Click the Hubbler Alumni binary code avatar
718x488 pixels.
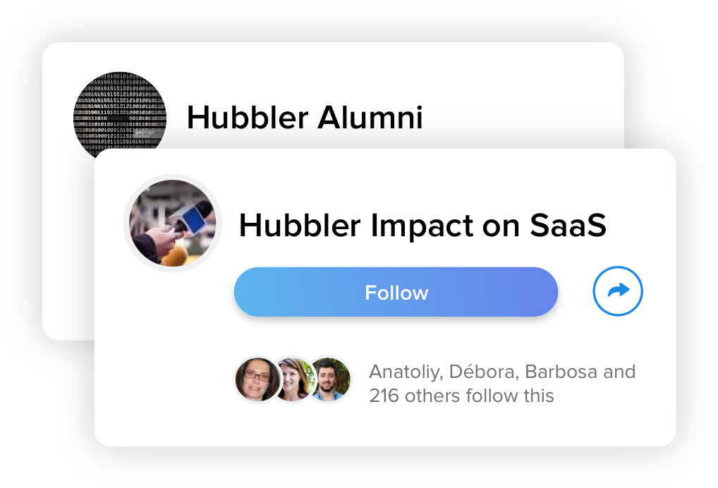(120, 111)
